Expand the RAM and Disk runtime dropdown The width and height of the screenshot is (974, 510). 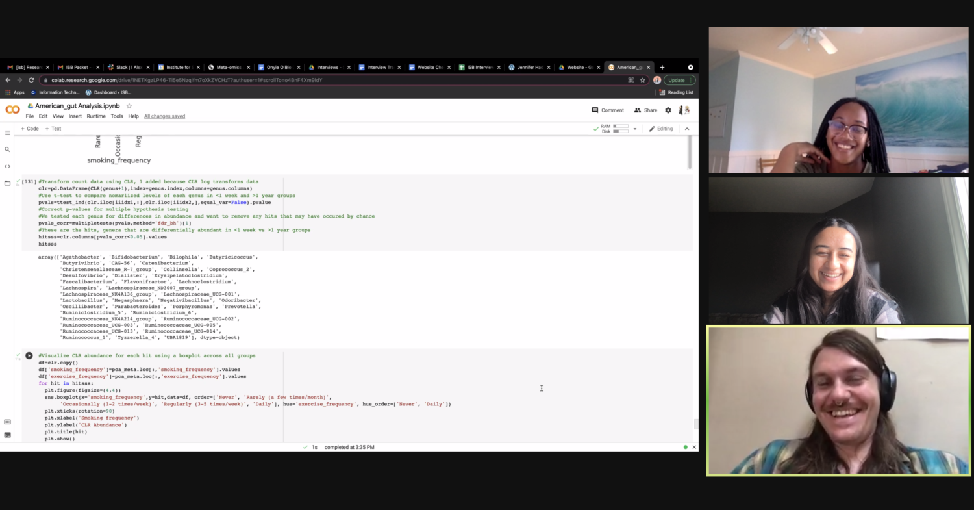tap(635, 129)
